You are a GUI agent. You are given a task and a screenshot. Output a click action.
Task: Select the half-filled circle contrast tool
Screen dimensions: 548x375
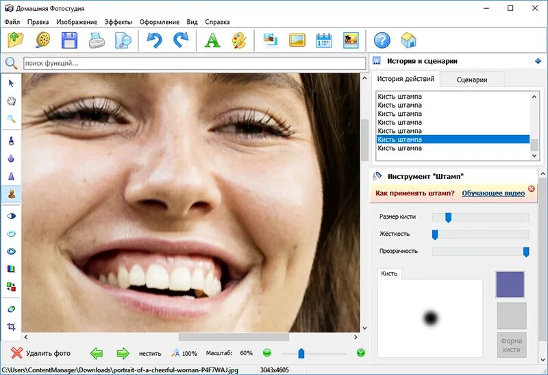click(11, 216)
